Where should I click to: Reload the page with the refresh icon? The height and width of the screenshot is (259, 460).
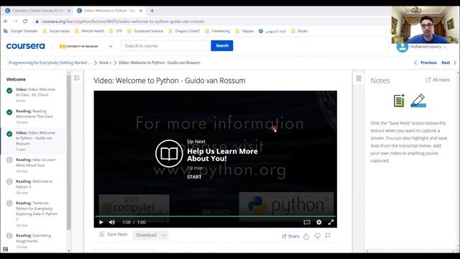(x=25, y=21)
